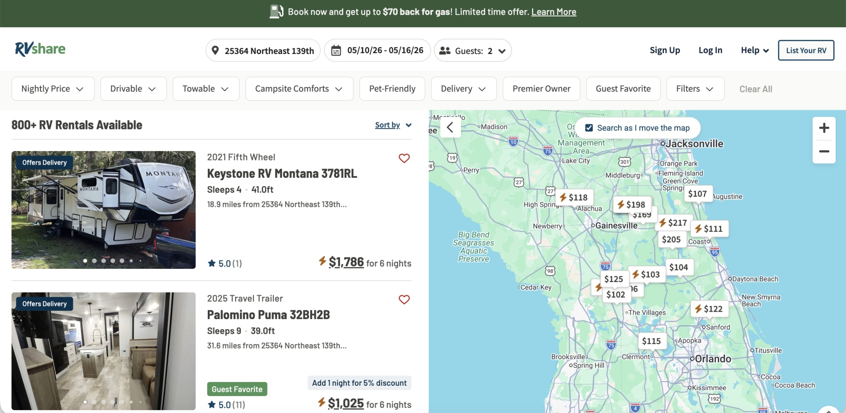846x413 pixels.
Task: Click the $1,786 price link
Action: 346,262
